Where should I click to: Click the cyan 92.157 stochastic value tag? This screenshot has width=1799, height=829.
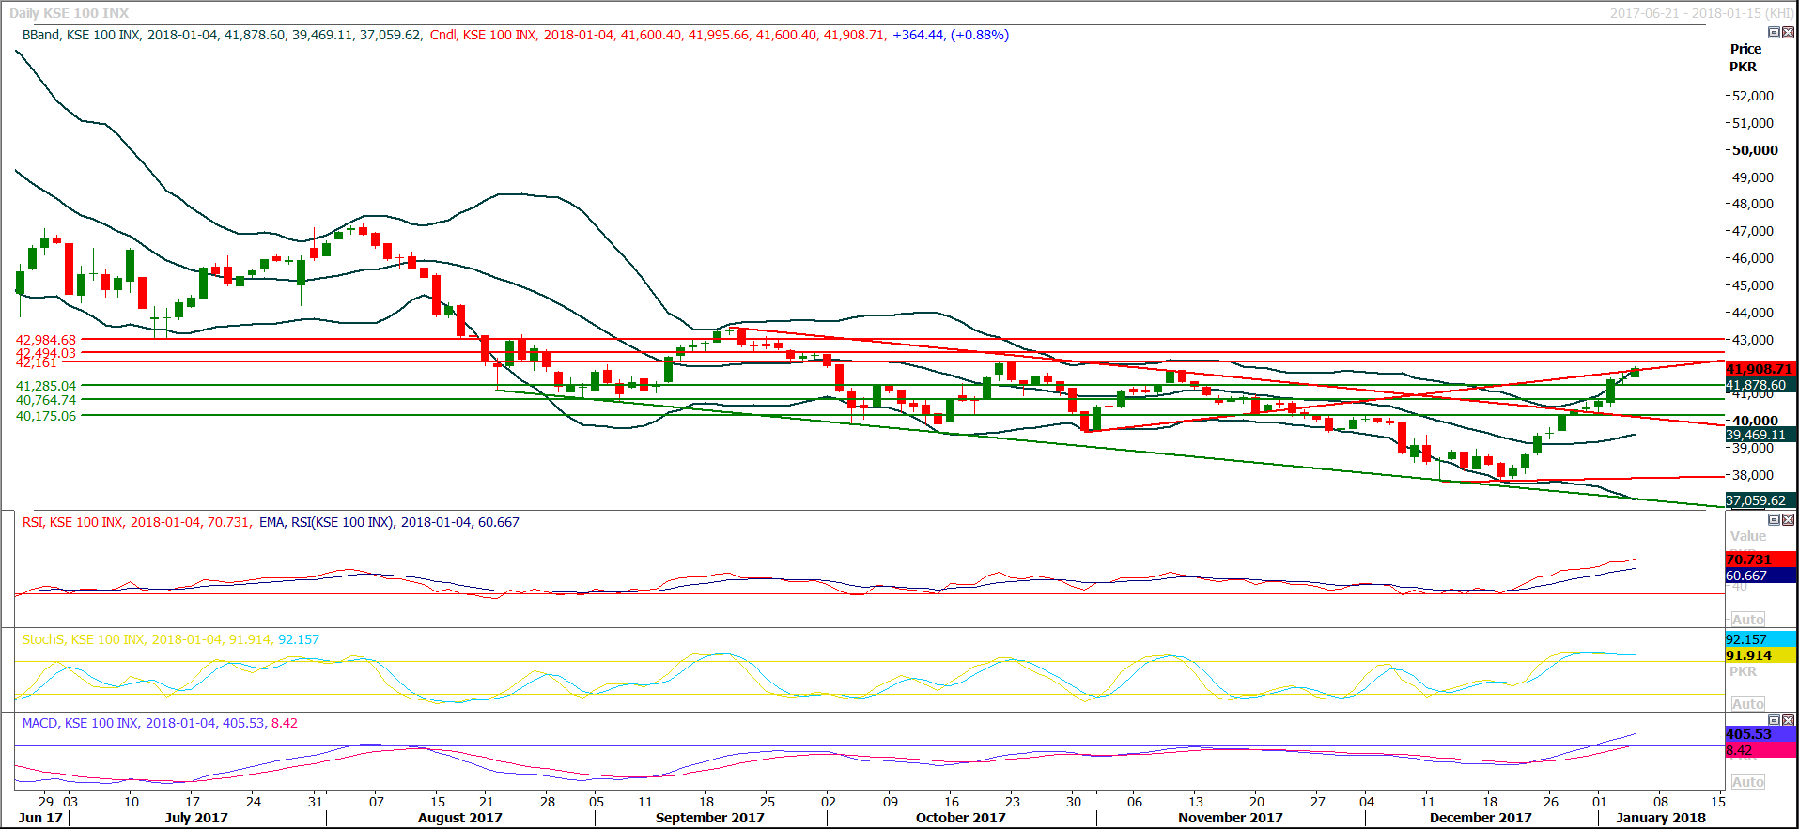coord(1760,639)
